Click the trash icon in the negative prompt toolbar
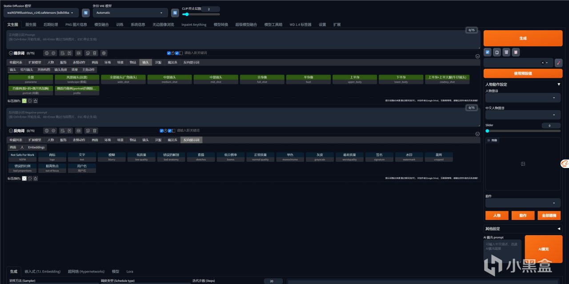569x284 pixels. coord(95,131)
